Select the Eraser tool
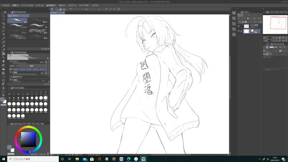The height and width of the screenshot is (162, 288). tap(3, 61)
